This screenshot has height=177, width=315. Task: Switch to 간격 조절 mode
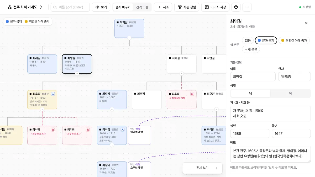point(142,7)
